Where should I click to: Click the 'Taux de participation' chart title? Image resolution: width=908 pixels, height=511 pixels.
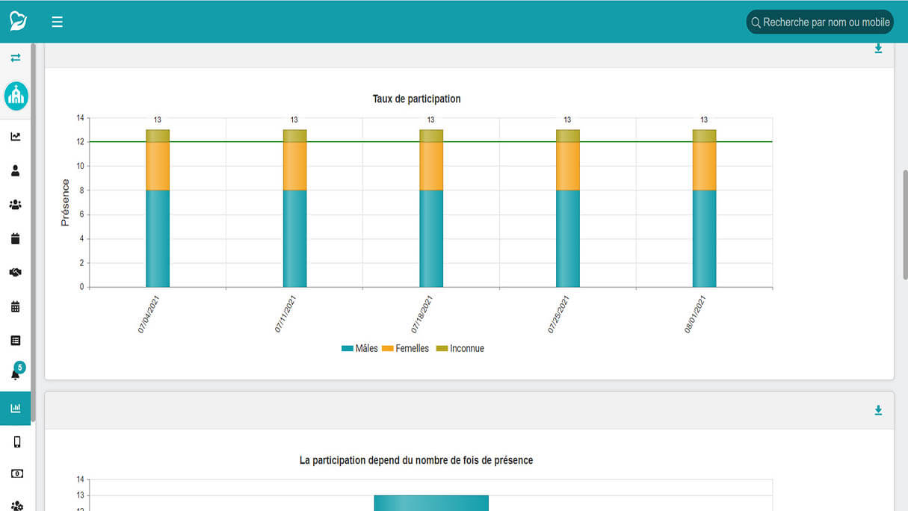click(416, 99)
